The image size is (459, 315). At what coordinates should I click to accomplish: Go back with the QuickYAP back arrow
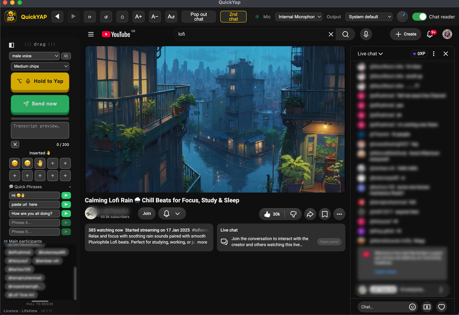(57, 17)
